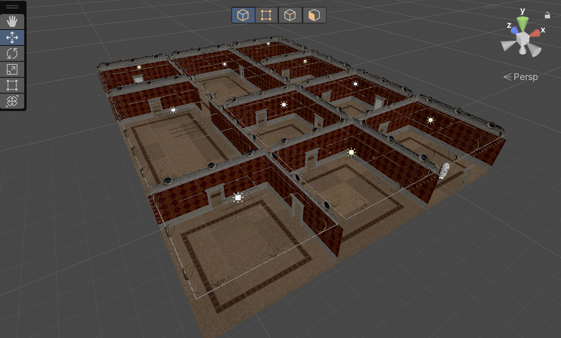The image size is (561, 338).
Task: Click the tools overlay drag handle
Action: 12,7
